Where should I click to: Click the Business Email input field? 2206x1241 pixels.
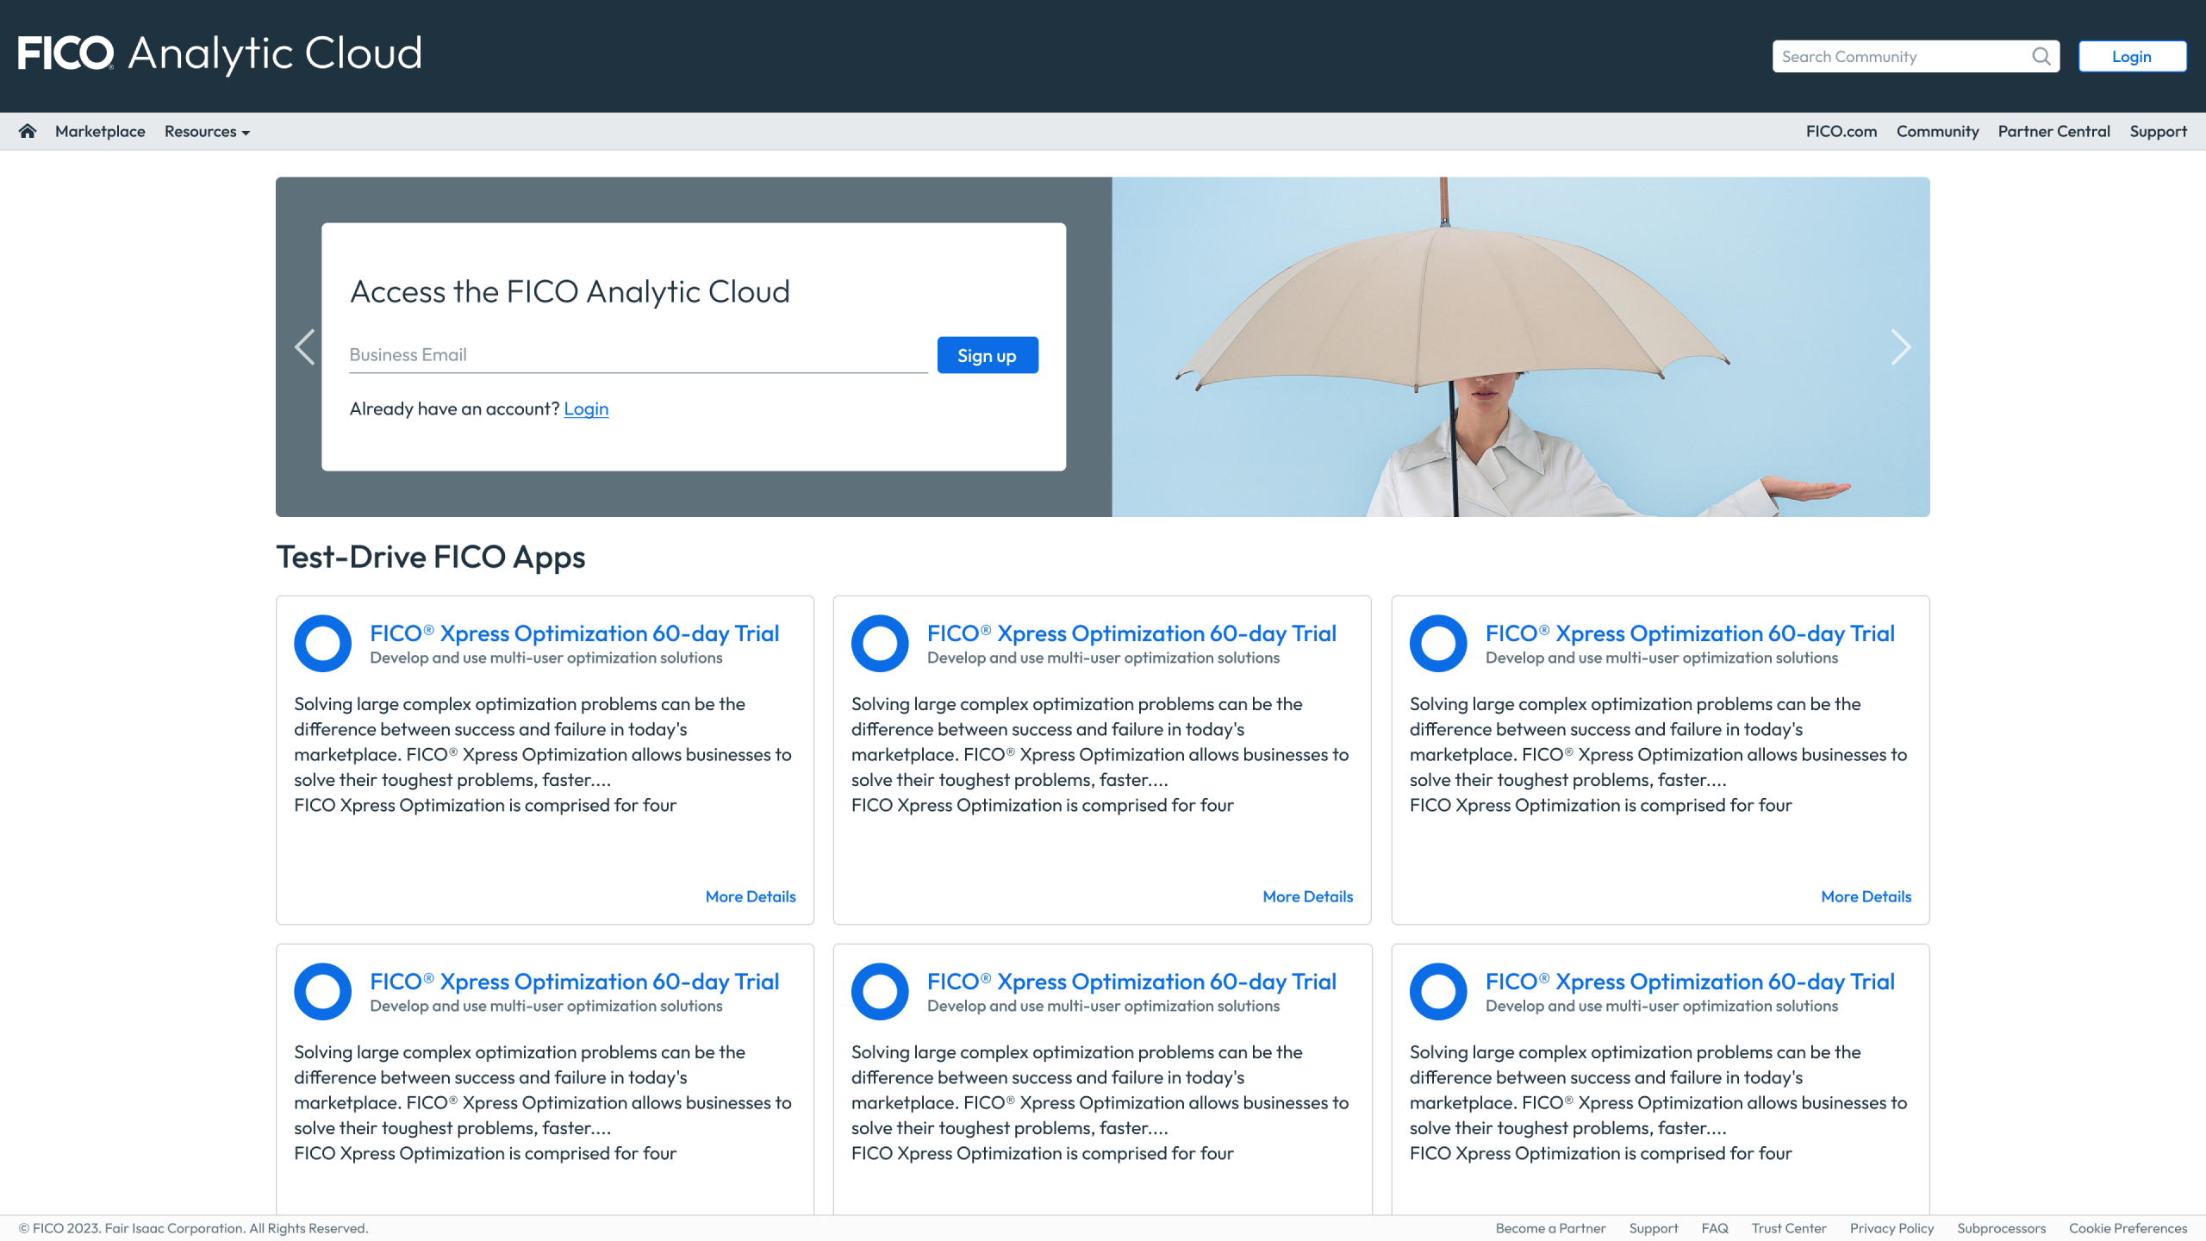pyautogui.click(x=638, y=355)
